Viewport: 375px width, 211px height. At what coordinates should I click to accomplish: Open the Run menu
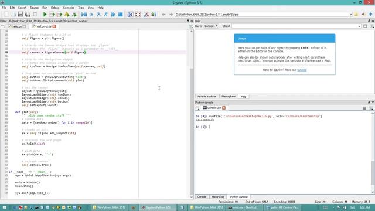45,8
